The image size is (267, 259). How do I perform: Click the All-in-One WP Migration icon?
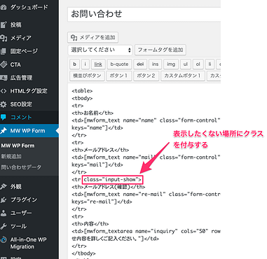4,239
